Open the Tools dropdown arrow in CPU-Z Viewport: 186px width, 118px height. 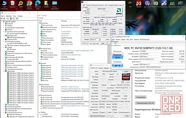pyautogui.click(x=107, y=43)
